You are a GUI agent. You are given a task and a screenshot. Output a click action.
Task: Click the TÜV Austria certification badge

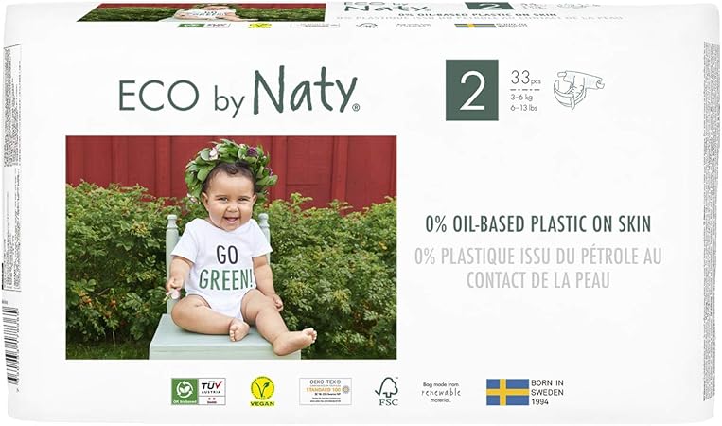tap(212, 392)
